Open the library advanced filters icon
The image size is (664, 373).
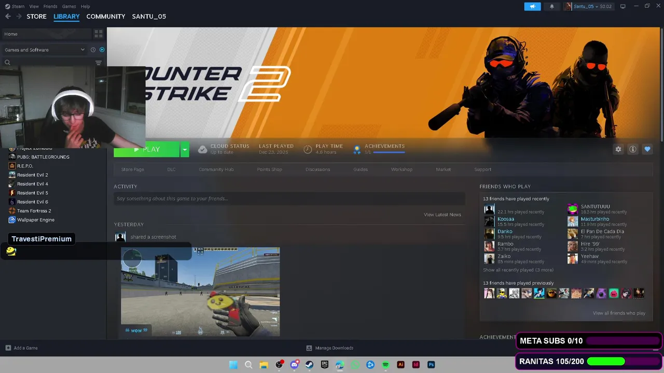click(x=99, y=63)
